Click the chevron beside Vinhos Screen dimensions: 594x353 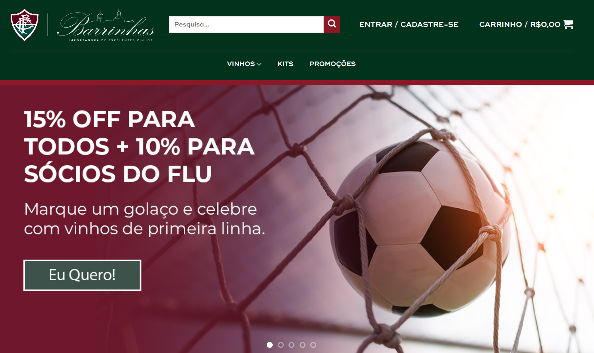pos(259,64)
